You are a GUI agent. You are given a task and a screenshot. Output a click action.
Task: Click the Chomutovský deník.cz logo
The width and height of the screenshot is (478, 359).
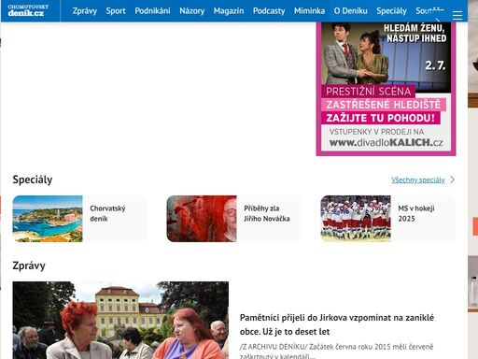[x=28, y=10]
